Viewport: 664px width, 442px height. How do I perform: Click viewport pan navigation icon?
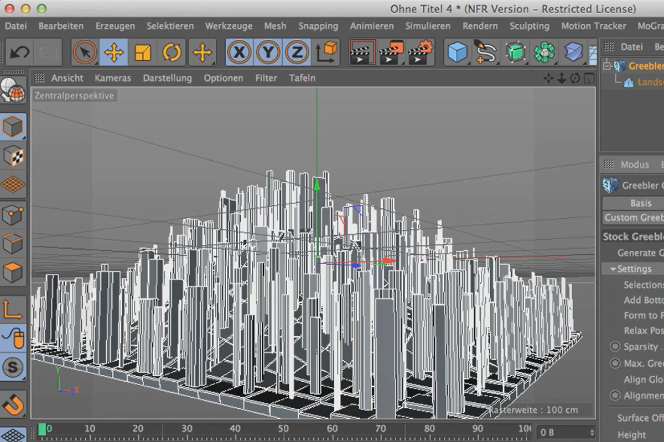pyautogui.click(x=548, y=78)
